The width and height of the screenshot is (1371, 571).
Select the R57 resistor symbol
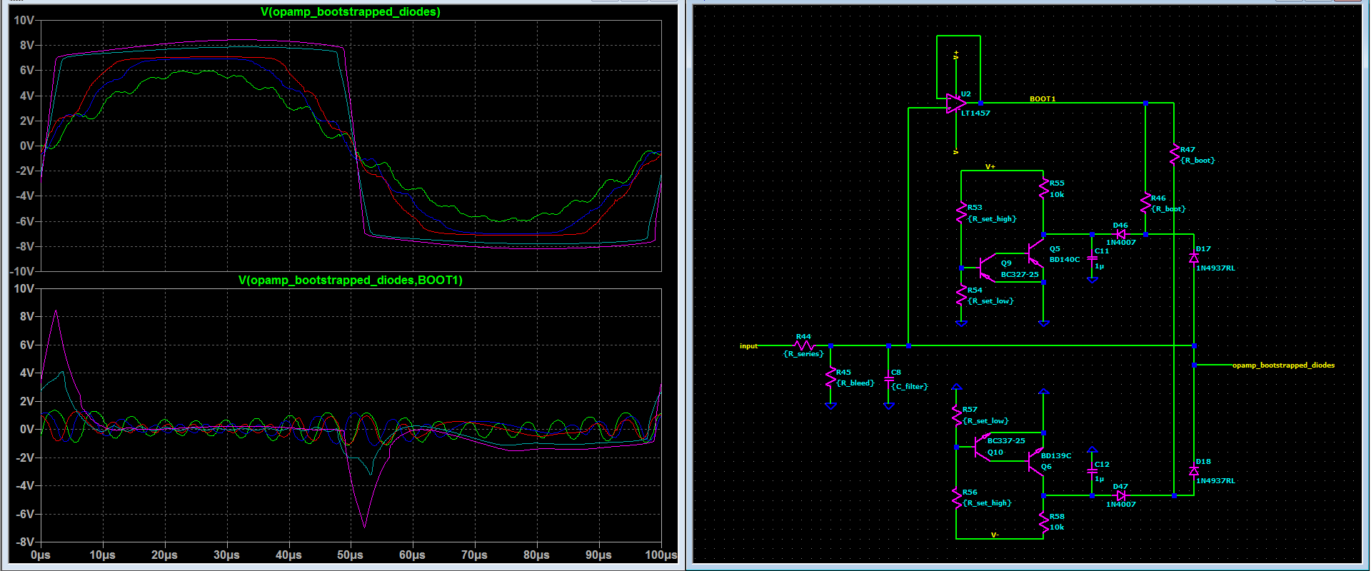coord(956,415)
